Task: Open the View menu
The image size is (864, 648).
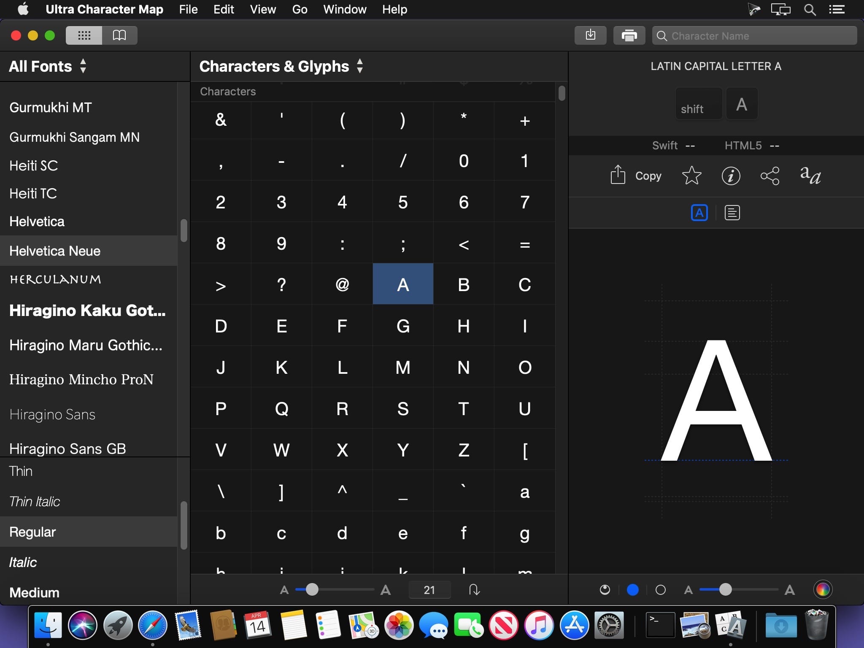Action: [x=263, y=9]
